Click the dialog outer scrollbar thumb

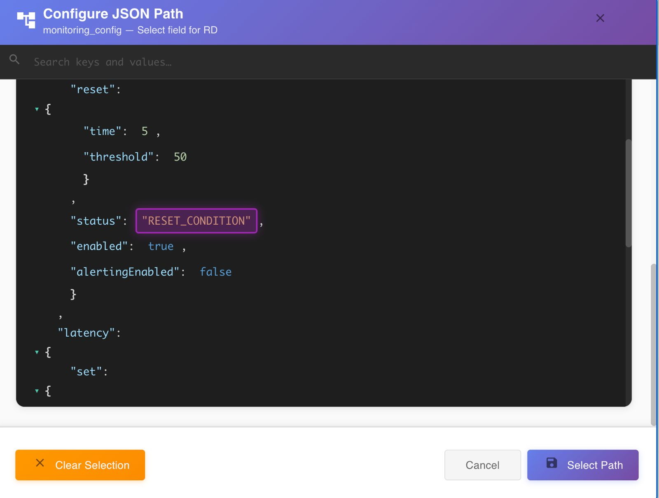[654, 345]
